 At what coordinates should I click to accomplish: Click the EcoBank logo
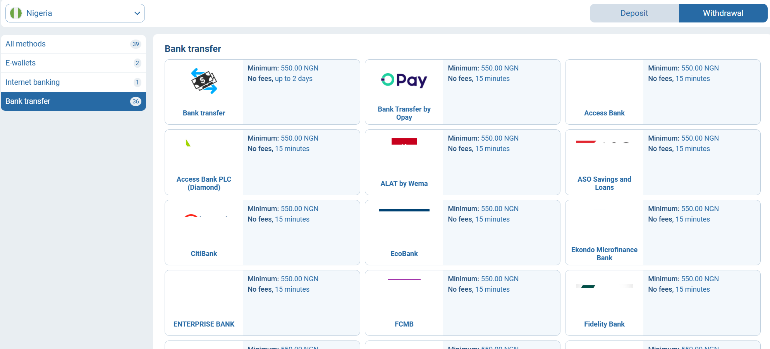pyautogui.click(x=404, y=210)
